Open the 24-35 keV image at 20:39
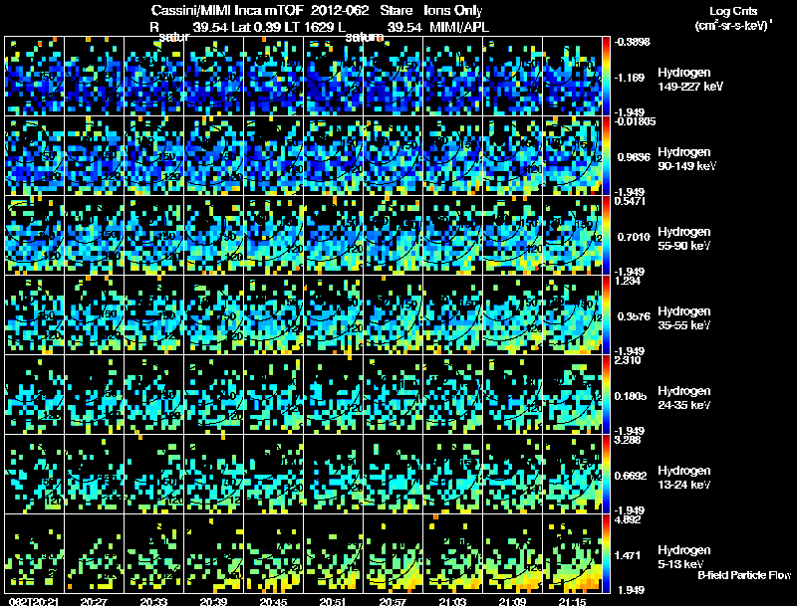 213,394
